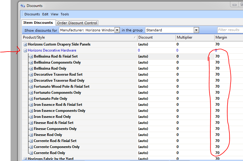This screenshot has height=161, width=243.
Task: Click Margin value for Corrente Components Only
Action: pyautogui.click(x=217, y=147)
